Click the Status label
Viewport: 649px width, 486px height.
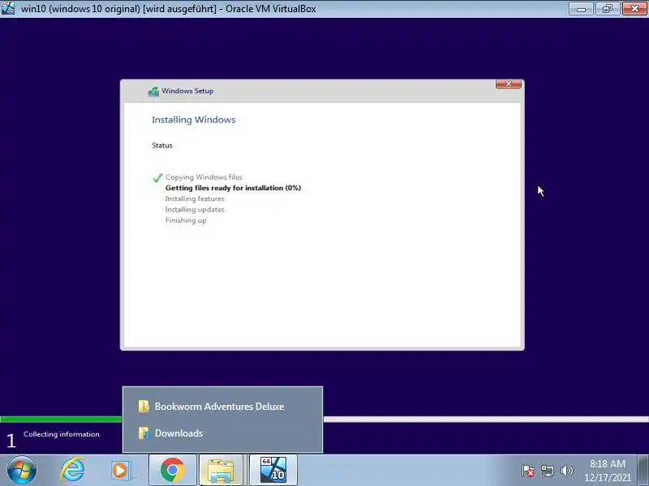(x=161, y=146)
